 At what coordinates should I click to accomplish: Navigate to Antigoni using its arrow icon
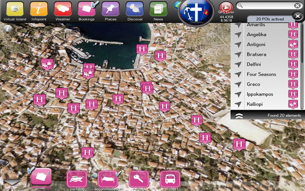point(238,44)
